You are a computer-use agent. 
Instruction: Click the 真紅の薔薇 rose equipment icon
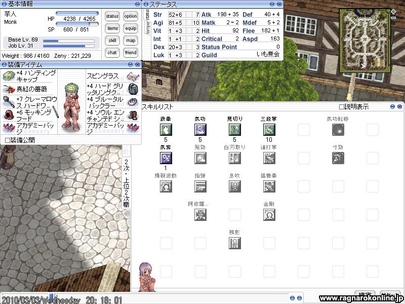click(x=9, y=89)
